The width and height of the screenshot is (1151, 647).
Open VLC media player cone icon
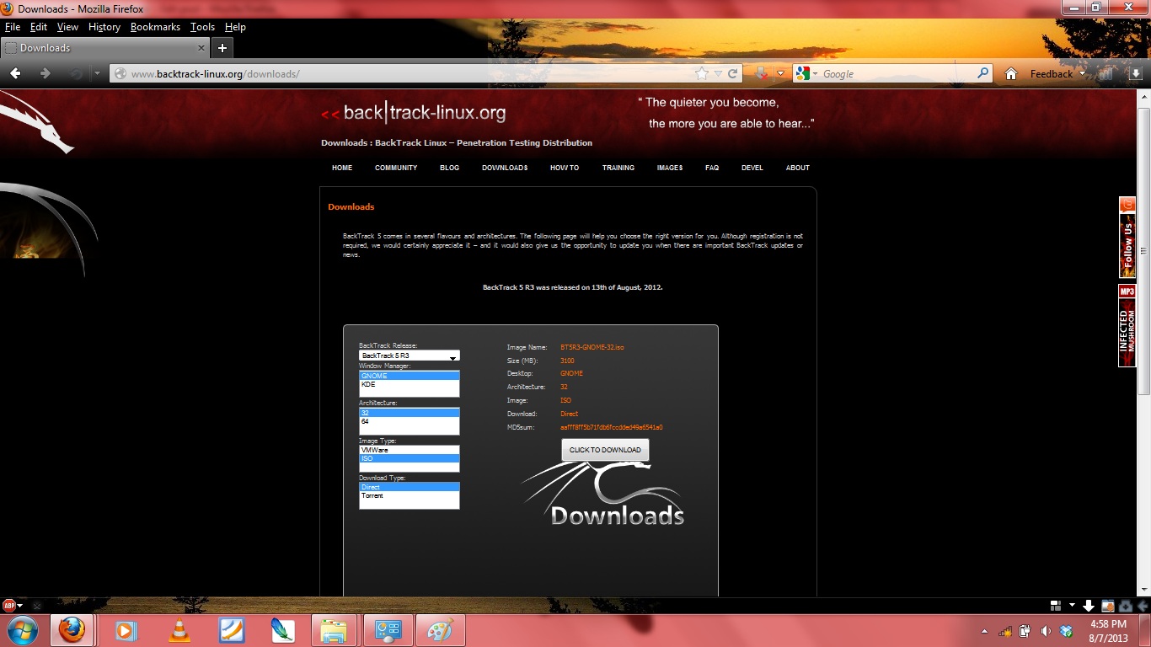(179, 630)
